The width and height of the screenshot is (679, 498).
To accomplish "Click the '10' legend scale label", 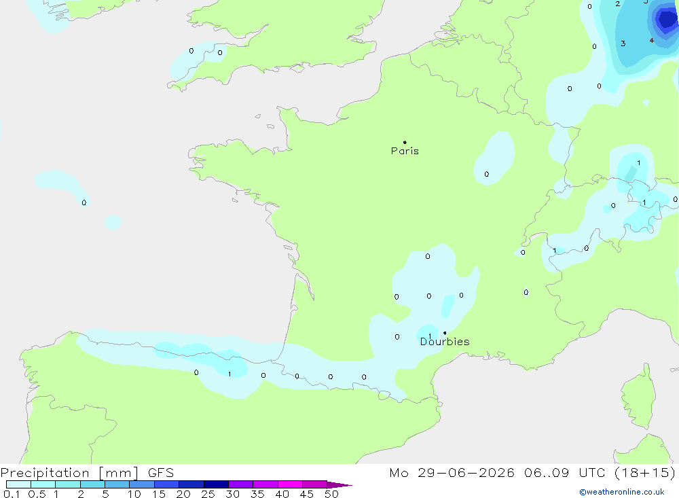I will [x=134, y=494].
